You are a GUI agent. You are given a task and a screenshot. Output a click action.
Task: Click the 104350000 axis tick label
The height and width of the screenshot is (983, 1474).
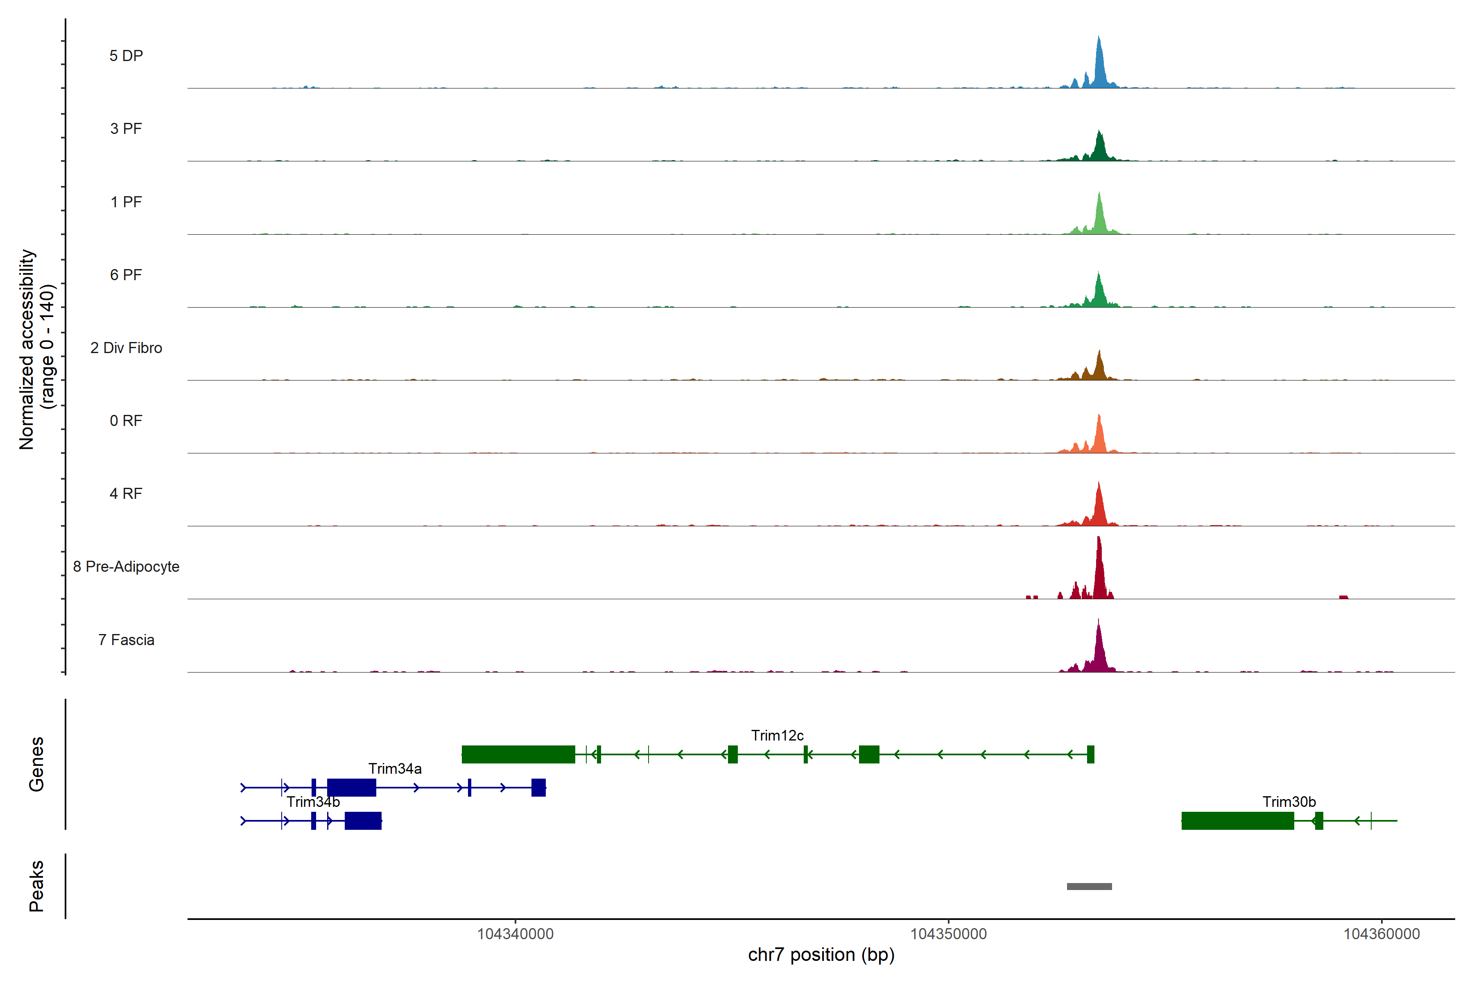(948, 934)
